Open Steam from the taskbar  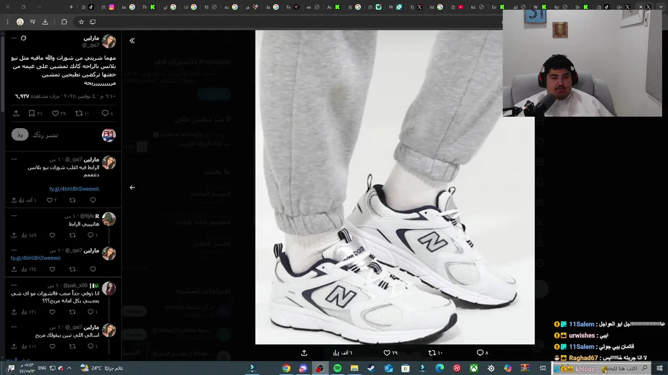click(371, 368)
